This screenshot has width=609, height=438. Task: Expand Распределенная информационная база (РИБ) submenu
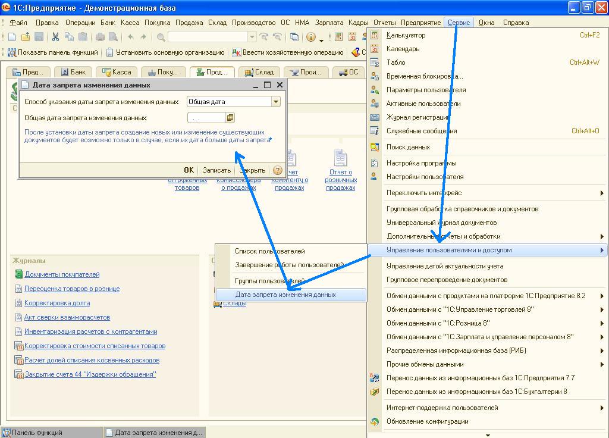tap(488, 351)
